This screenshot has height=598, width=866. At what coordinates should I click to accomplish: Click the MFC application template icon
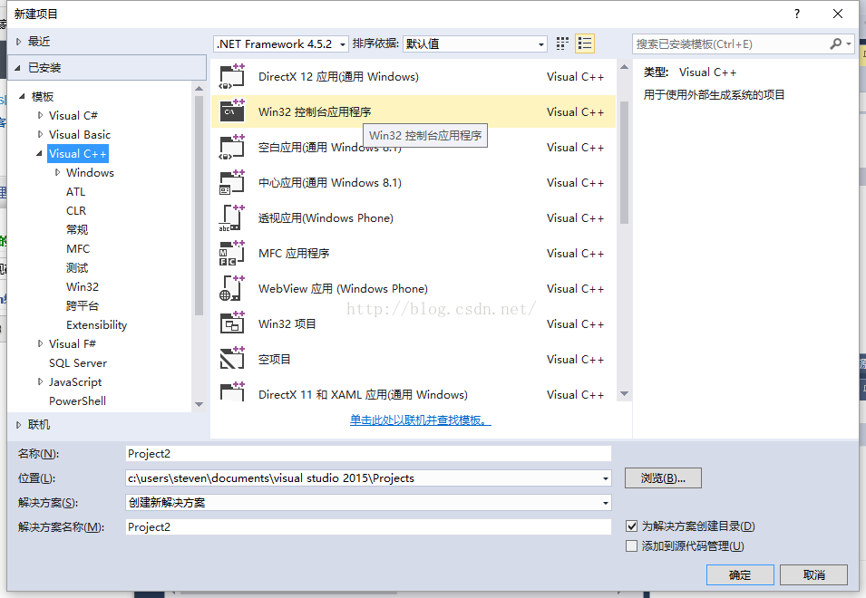pos(232,253)
